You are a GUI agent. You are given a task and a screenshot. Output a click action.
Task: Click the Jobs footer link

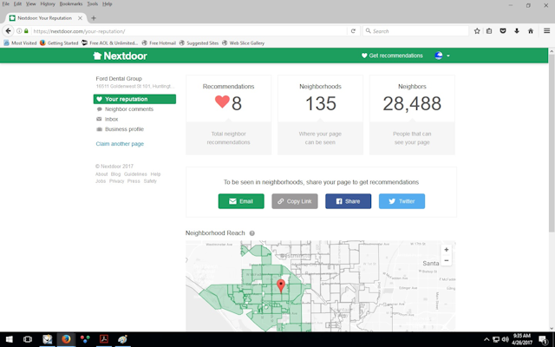(101, 181)
